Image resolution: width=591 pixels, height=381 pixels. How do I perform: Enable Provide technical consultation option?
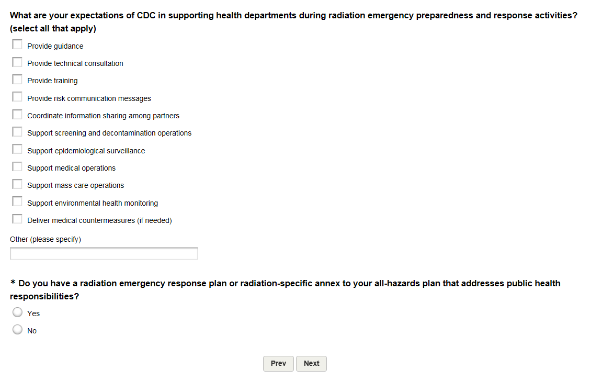point(17,63)
